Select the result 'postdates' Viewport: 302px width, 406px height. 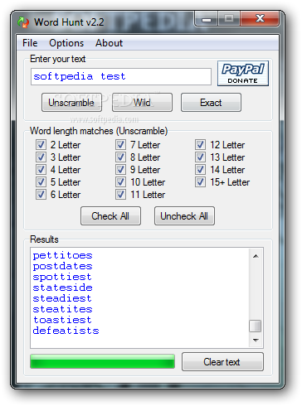tap(62, 267)
